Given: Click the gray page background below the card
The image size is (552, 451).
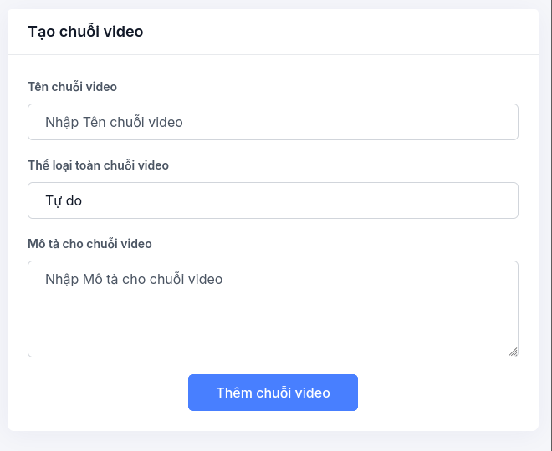Looking at the screenshot, I should point(276,442).
